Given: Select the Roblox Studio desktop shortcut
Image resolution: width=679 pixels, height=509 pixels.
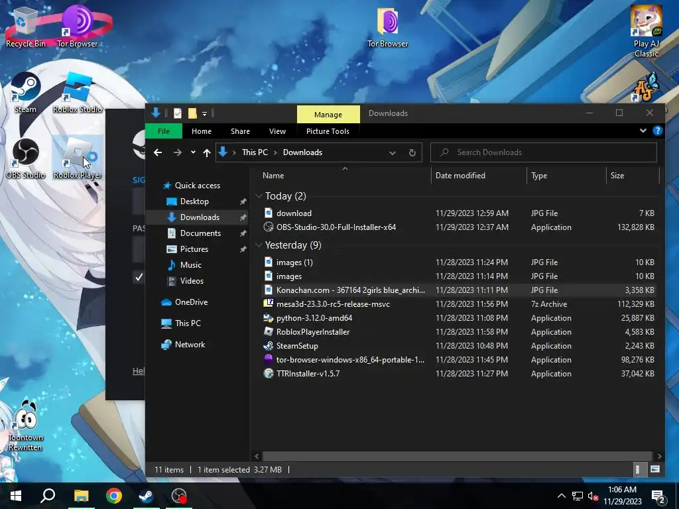Looking at the screenshot, I should click(78, 93).
